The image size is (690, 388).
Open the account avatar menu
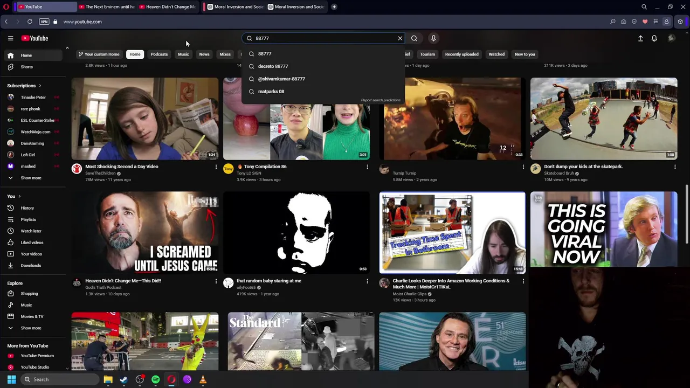point(671,38)
